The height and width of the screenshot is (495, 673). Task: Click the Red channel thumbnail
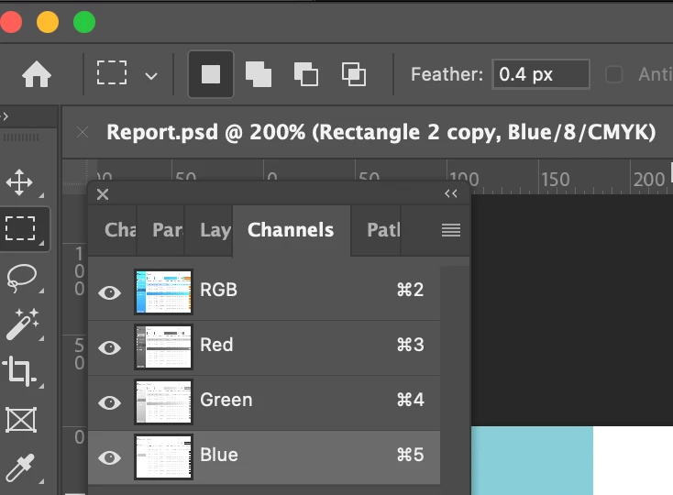pyautogui.click(x=163, y=346)
